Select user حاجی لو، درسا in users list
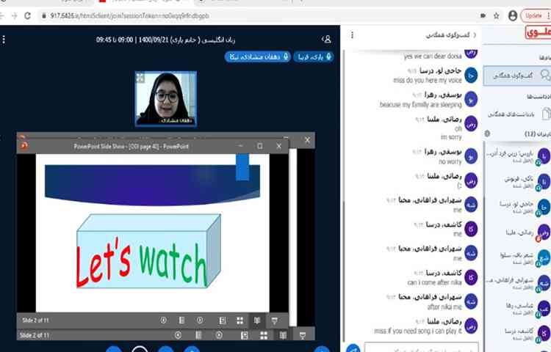Viewport: 551px width, 352px height. 518,207
